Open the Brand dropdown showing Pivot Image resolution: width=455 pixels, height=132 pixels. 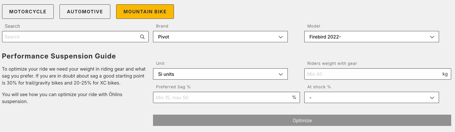click(x=220, y=37)
